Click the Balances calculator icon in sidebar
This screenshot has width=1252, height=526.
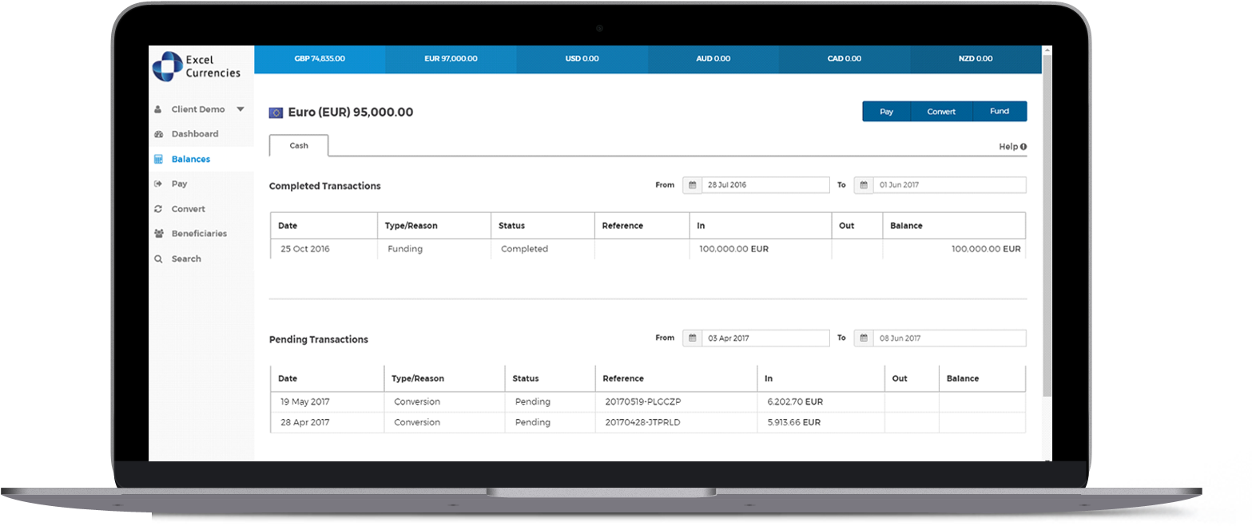(158, 159)
